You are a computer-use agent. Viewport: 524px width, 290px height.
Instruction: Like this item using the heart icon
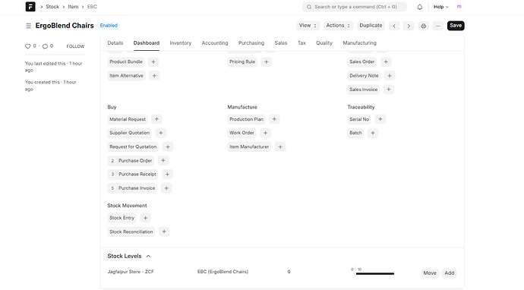(28, 46)
